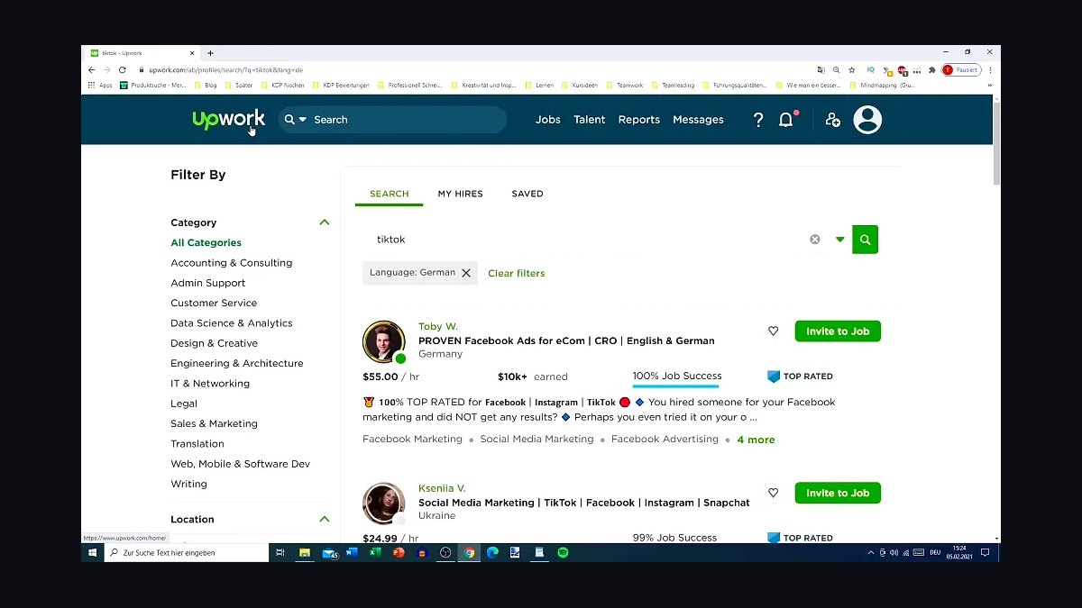The image size is (1082, 608).
Task: Select All Categories filter
Action: tap(206, 242)
